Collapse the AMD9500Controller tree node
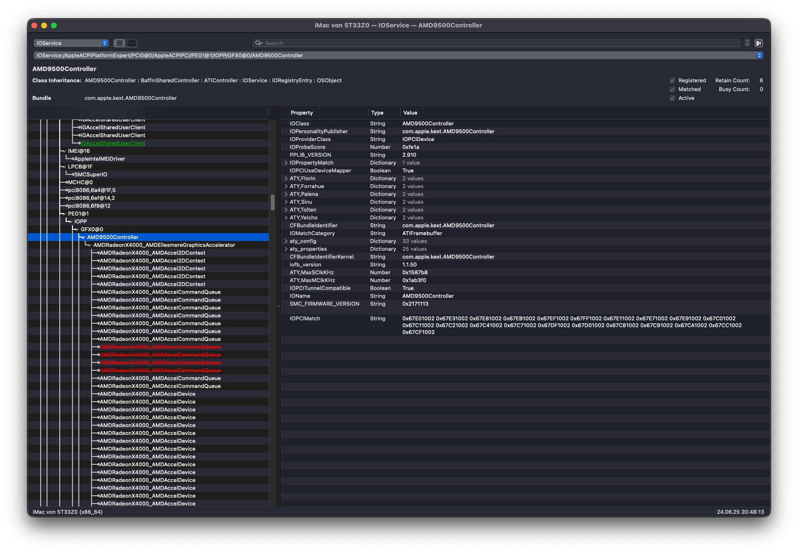The height and width of the screenshot is (553, 798). 83,237
